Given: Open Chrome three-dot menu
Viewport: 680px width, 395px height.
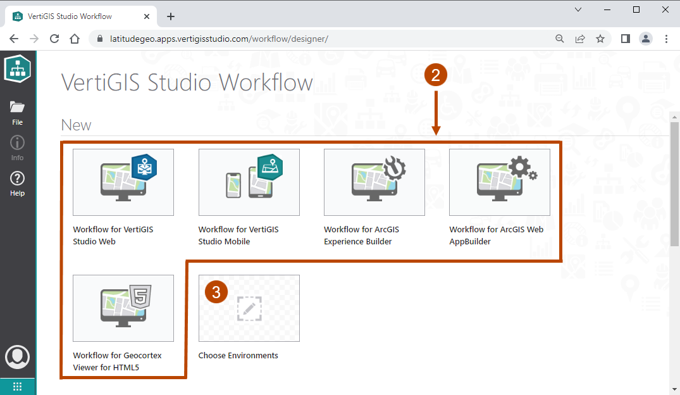Looking at the screenshot, I should pyautogui.click(x=666, y=39).
